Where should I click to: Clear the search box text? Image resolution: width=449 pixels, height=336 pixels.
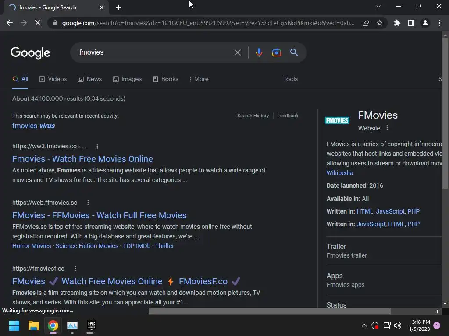pos(237,52)
